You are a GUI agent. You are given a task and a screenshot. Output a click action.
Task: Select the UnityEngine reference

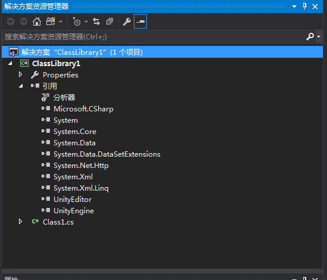74,211
